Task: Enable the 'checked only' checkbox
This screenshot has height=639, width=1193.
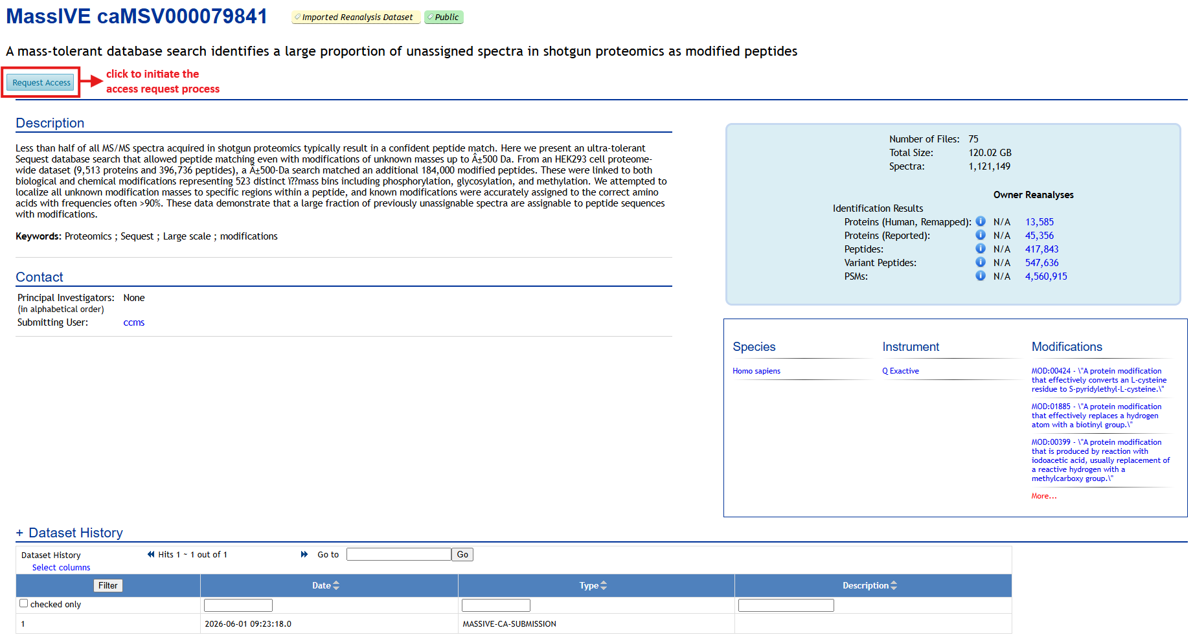Action: pos(24,603)
